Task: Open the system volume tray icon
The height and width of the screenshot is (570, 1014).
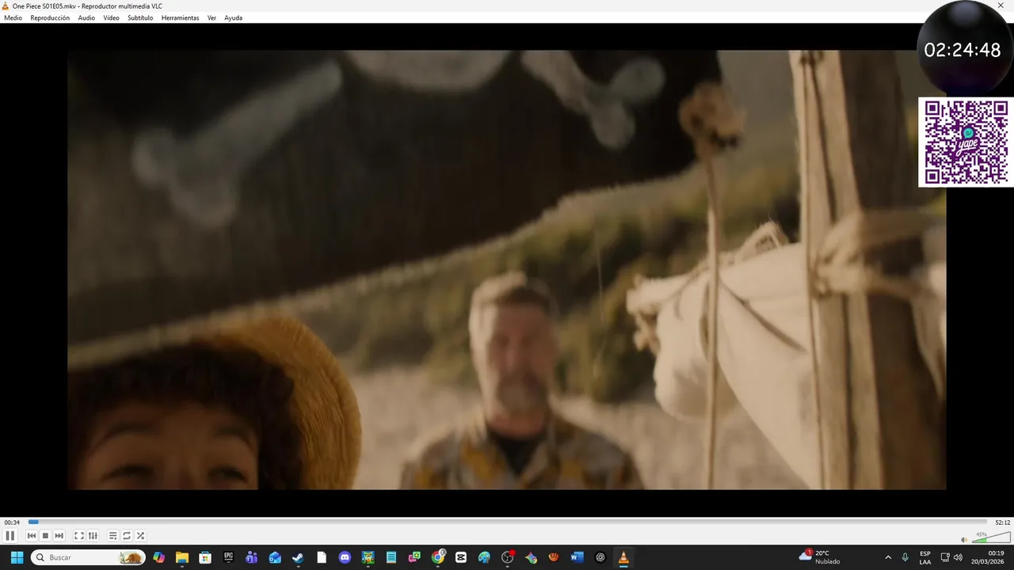Action: (958, 557)
